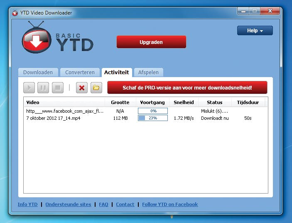This screenshot has width=292, height=223.
Task: Sort by the Video column header
Action: [64, 102]
